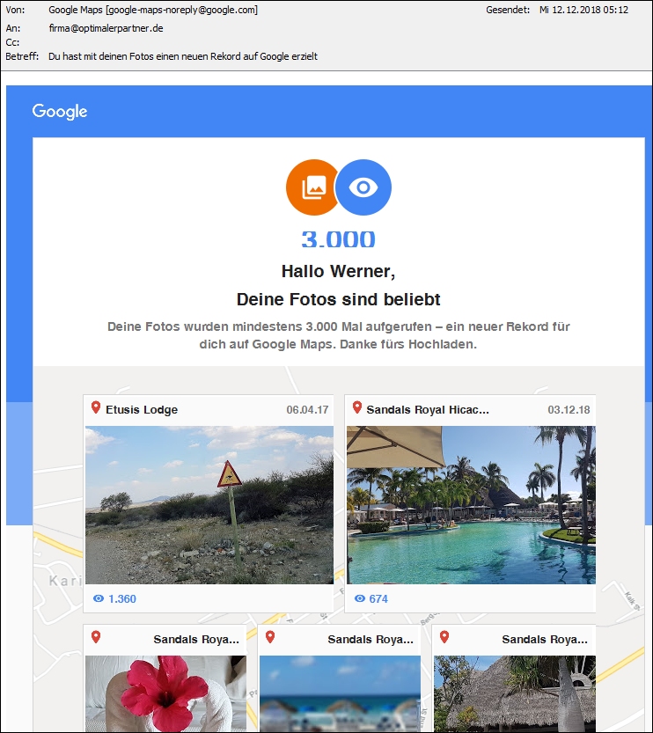Click the eye icon next to 674

(x=359, y=599)
